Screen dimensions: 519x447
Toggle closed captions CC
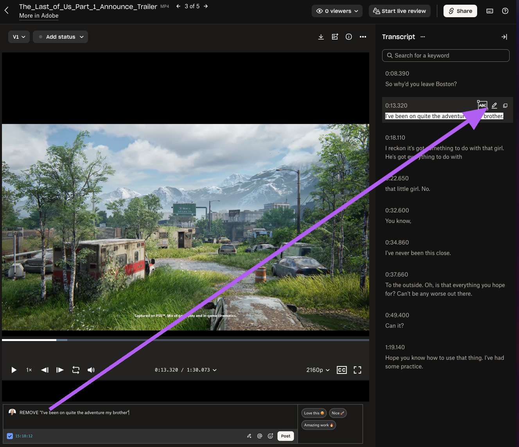coord(341,370)
